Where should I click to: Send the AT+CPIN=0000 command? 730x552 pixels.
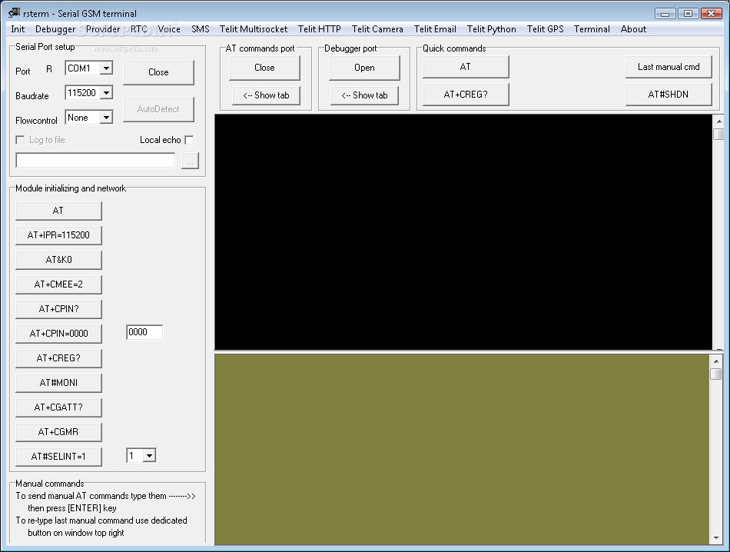(x=58, y=334)
